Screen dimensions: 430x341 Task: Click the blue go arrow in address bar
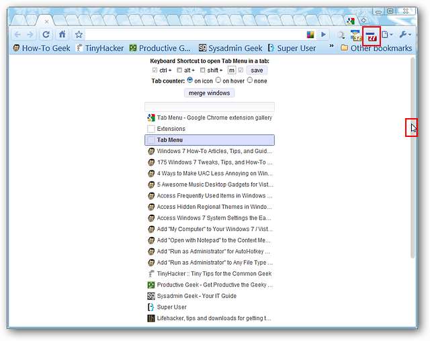coord(323,35)
